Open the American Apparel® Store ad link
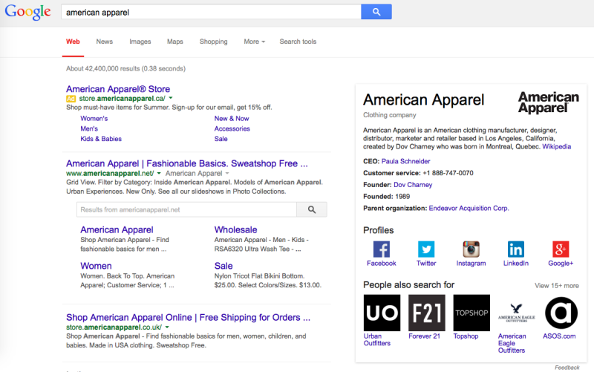Screen dimensions: 594x372 coord(118,89)
